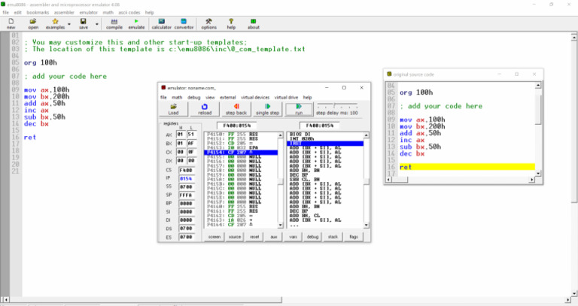Open the emulator window view menu

pos(210,98)
